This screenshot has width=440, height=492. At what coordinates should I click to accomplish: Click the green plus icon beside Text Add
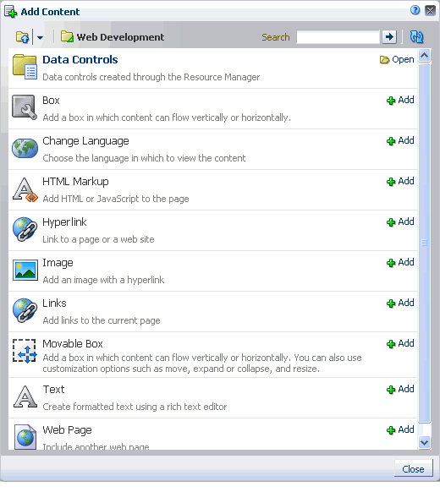click(391, 390)
